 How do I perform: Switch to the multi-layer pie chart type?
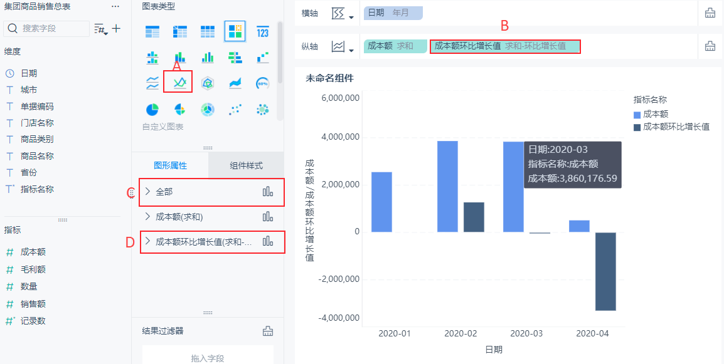[207, 110]
